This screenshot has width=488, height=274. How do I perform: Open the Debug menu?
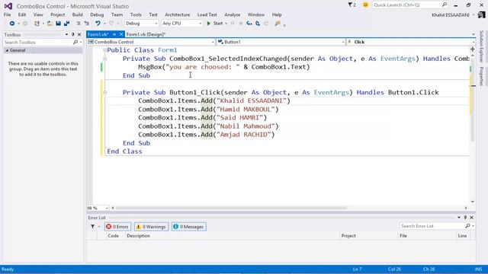97,14
